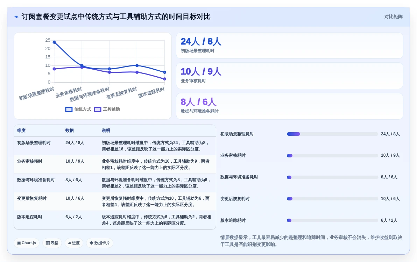
Task: Click the 数据与环境准备耗时 progress bar
Action: tap(332, 177)
